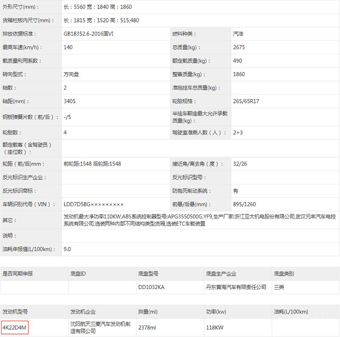The image size is (340, 337).
Task: Select dimensions value 长：5560 宽：1840 高：1860
Action: (98, 7)
